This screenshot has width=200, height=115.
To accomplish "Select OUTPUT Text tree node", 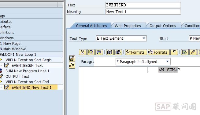I will [x=17, y=77].
